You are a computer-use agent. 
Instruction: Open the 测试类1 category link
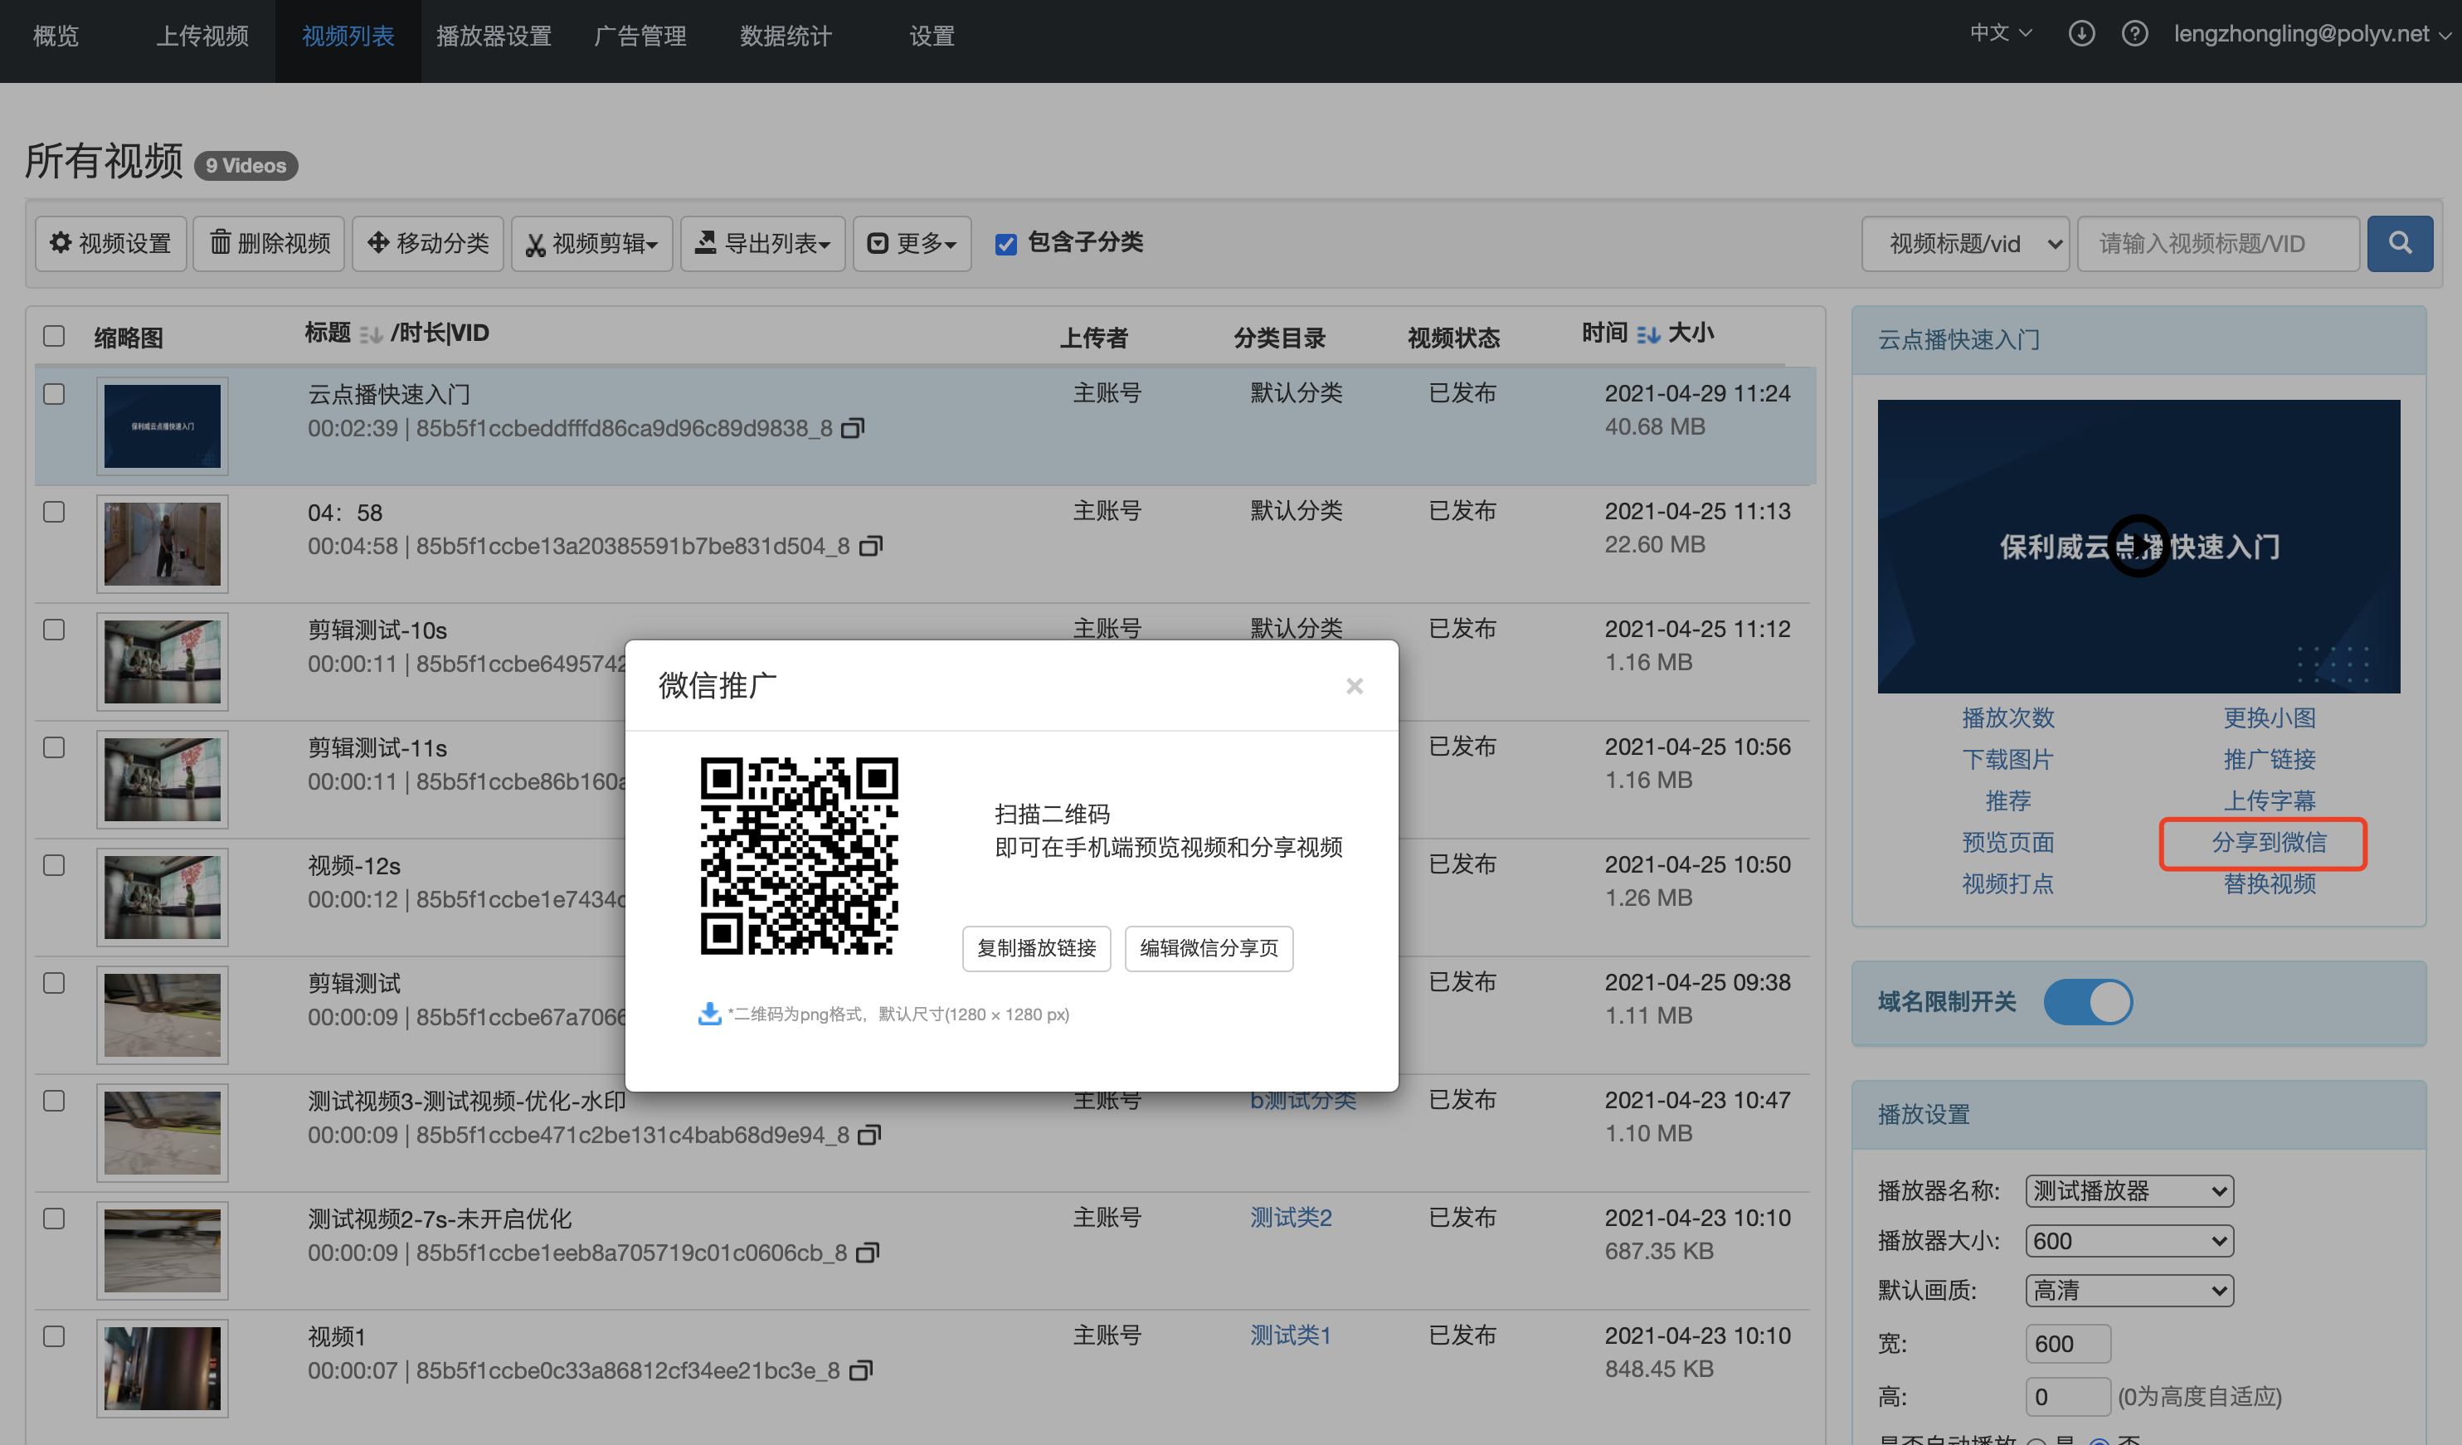[1291, 1336]
